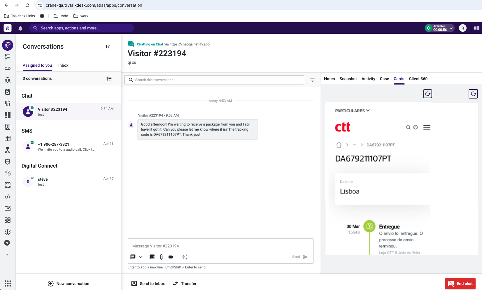Click the Transfer button at the bottom
This screenshot has height=290, width=482.
pyautogui.click(x=184, y=283)
